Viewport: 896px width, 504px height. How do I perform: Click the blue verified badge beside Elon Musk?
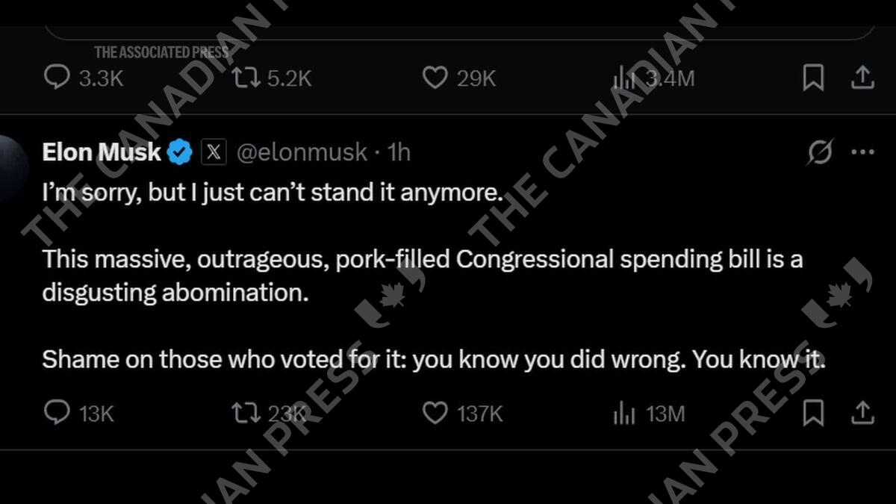click(x=179, y=152)
